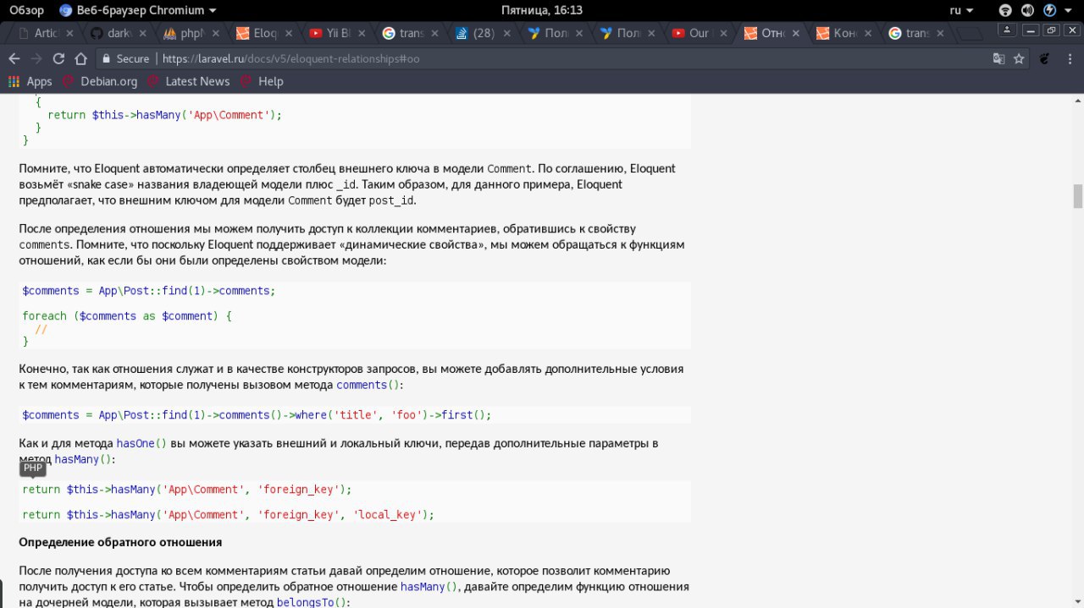Expand the system menu arrow
1084x608 pixels.
[x=1069, y=10]
